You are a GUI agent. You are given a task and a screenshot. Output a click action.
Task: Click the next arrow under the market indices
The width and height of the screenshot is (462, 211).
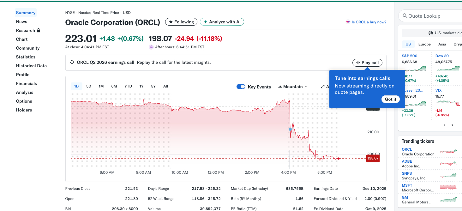pyautogui.click(x=452, y=125)
